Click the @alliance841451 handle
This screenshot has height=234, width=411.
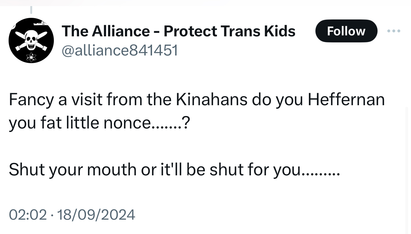120,50
